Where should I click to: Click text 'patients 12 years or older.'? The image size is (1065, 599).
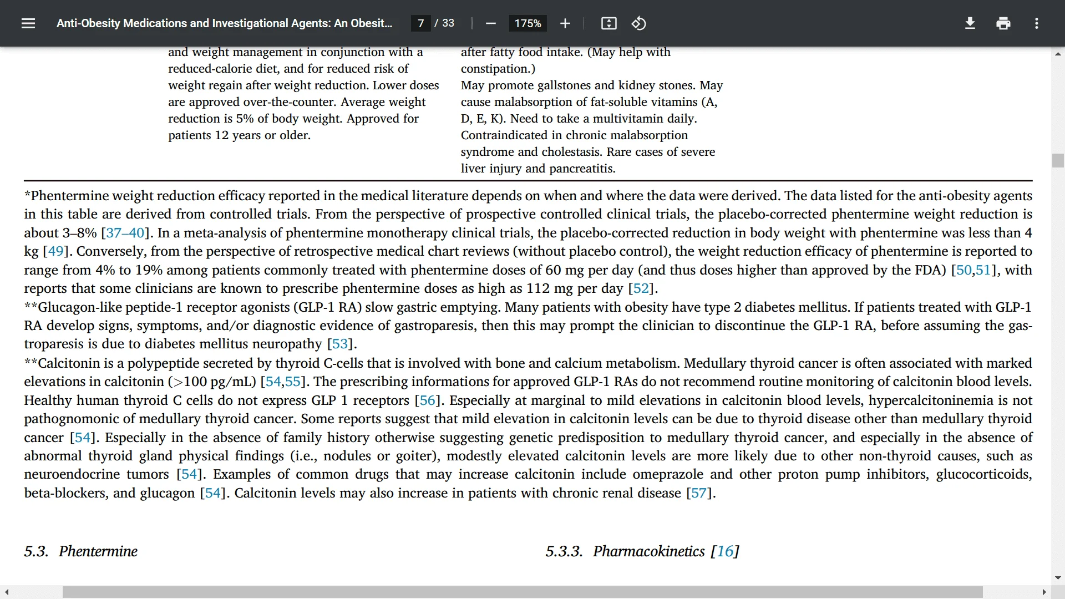click(240, 135)
